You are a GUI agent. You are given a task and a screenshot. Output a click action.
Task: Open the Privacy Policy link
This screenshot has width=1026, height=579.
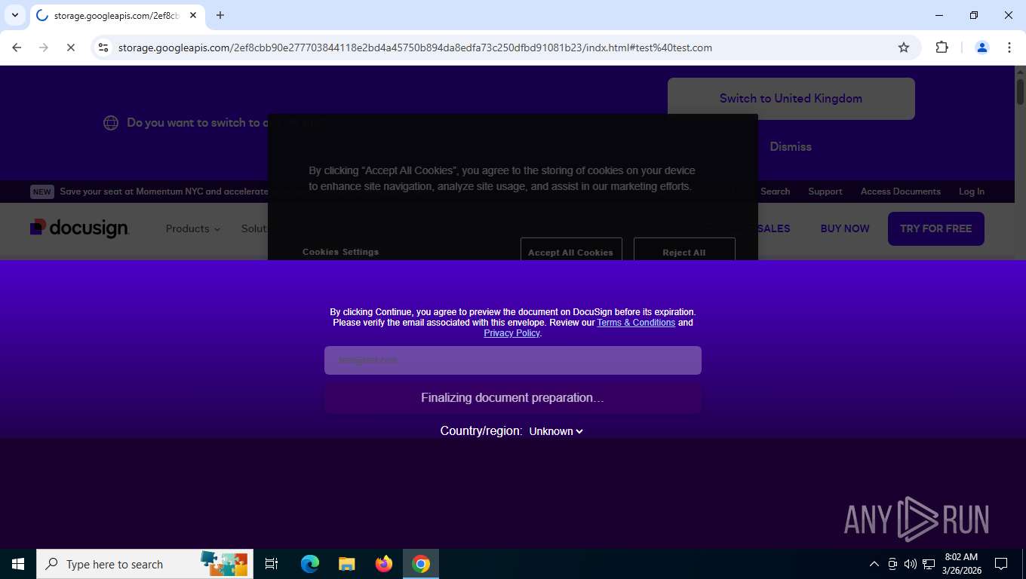coord(511,333)
